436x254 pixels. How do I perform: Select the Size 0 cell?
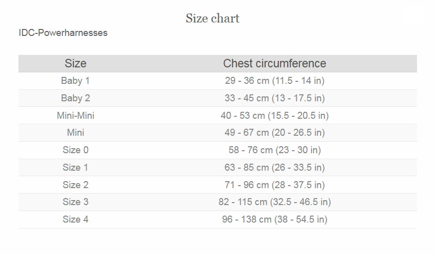(75, 150)
